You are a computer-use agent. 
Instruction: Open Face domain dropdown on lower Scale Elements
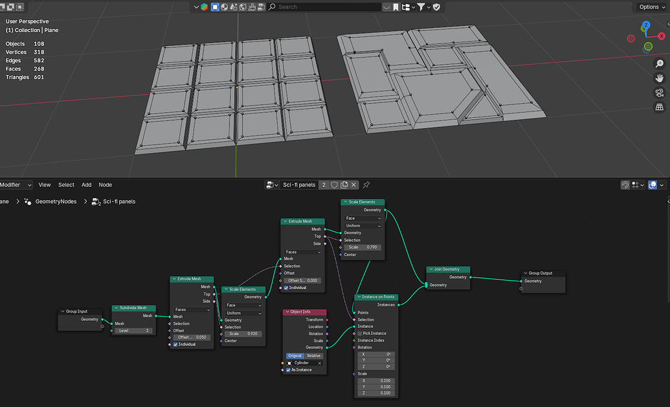(x=243, y=305)
